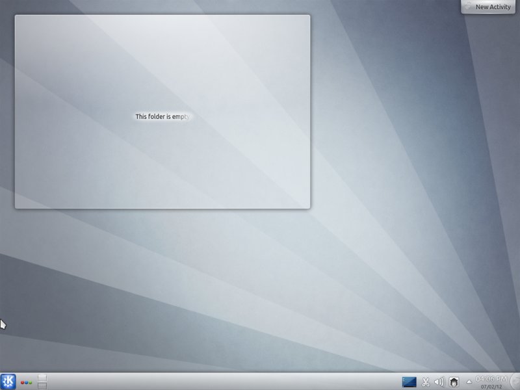Viewport: 520px width, 390px height.
Task: Show hidden system tray icons with the arrow
Action: click(469, 382)
